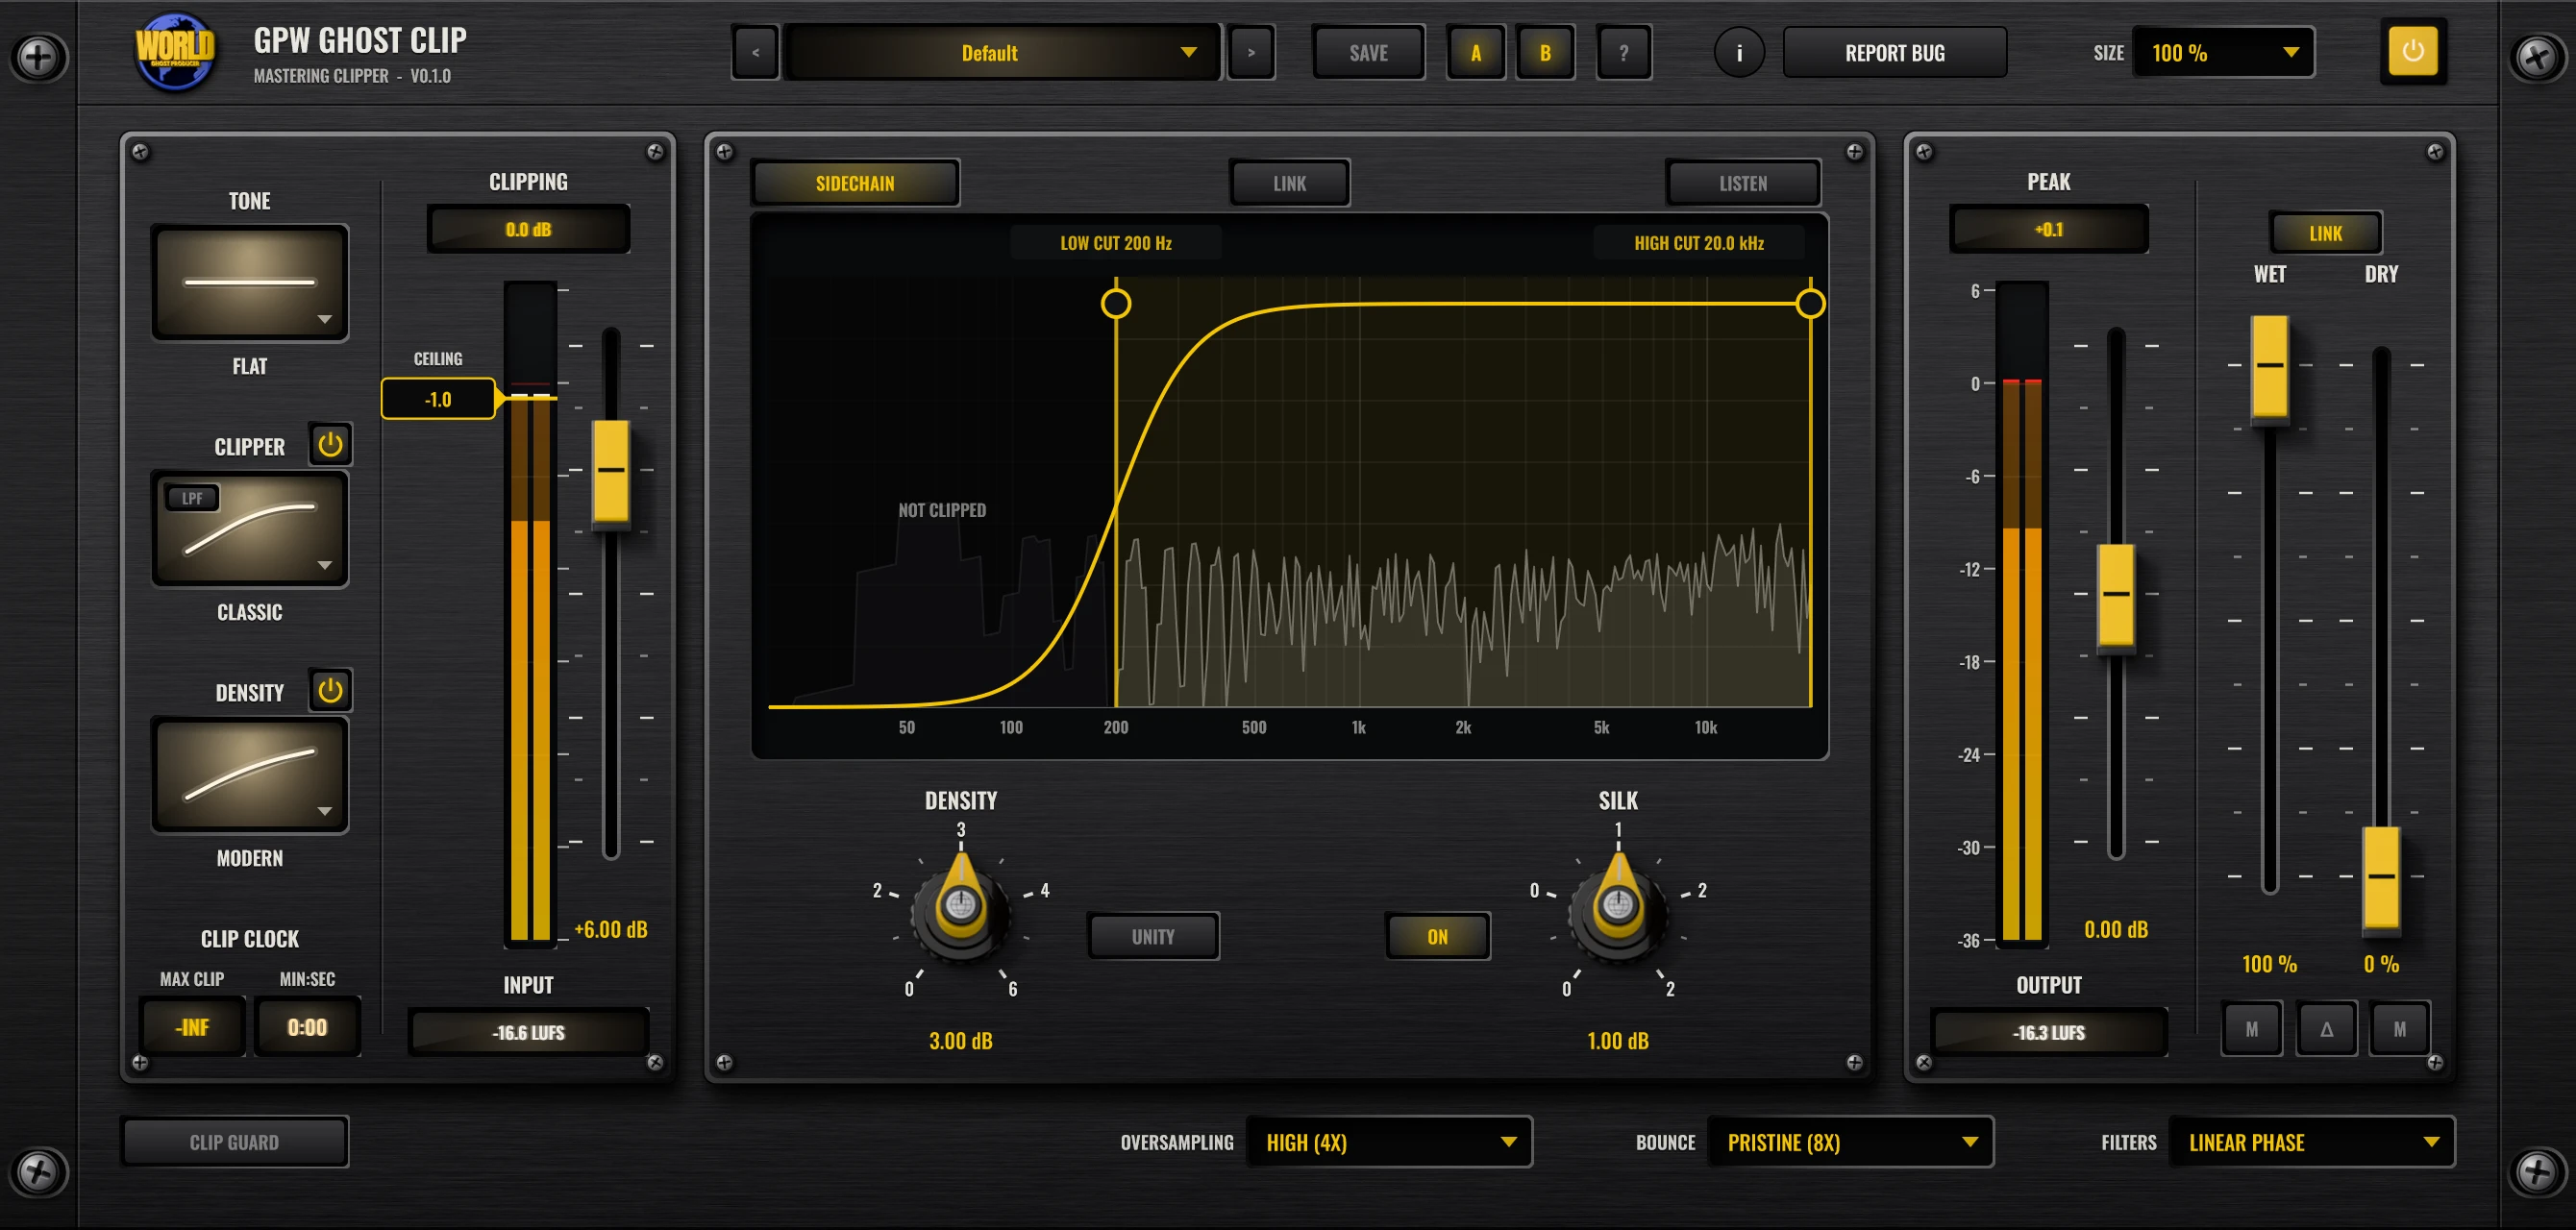Toggle the Density power icon
2576x1230 pixels.
pyautogui.click(x=330, y=690)
